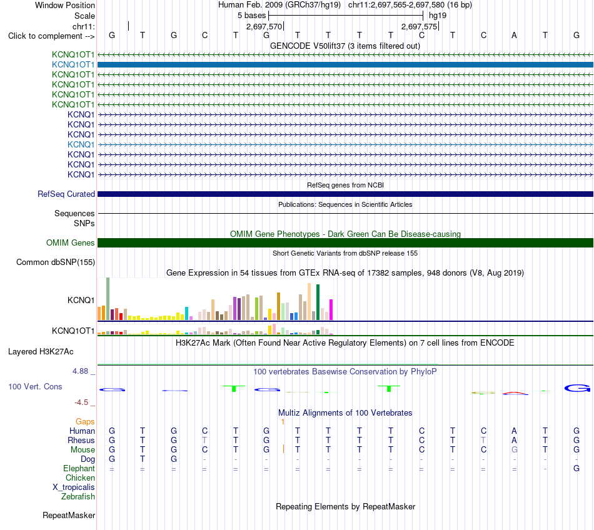Screen dimensions: 594x530
Task: Click the Dog species label
Action: [88, 459]
